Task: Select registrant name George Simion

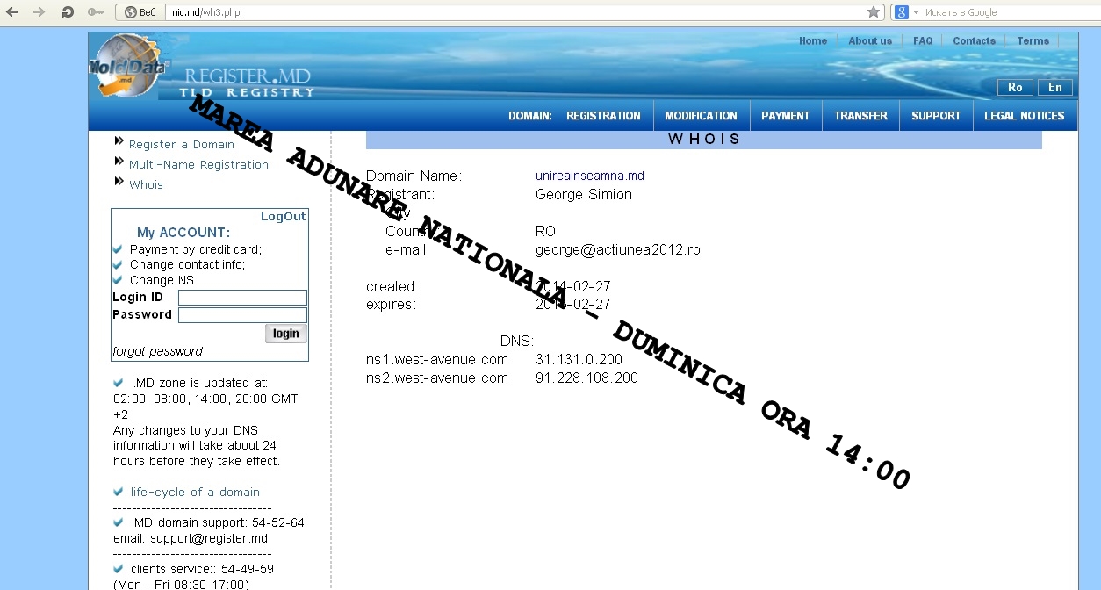Action: click(x=584, y=195)
